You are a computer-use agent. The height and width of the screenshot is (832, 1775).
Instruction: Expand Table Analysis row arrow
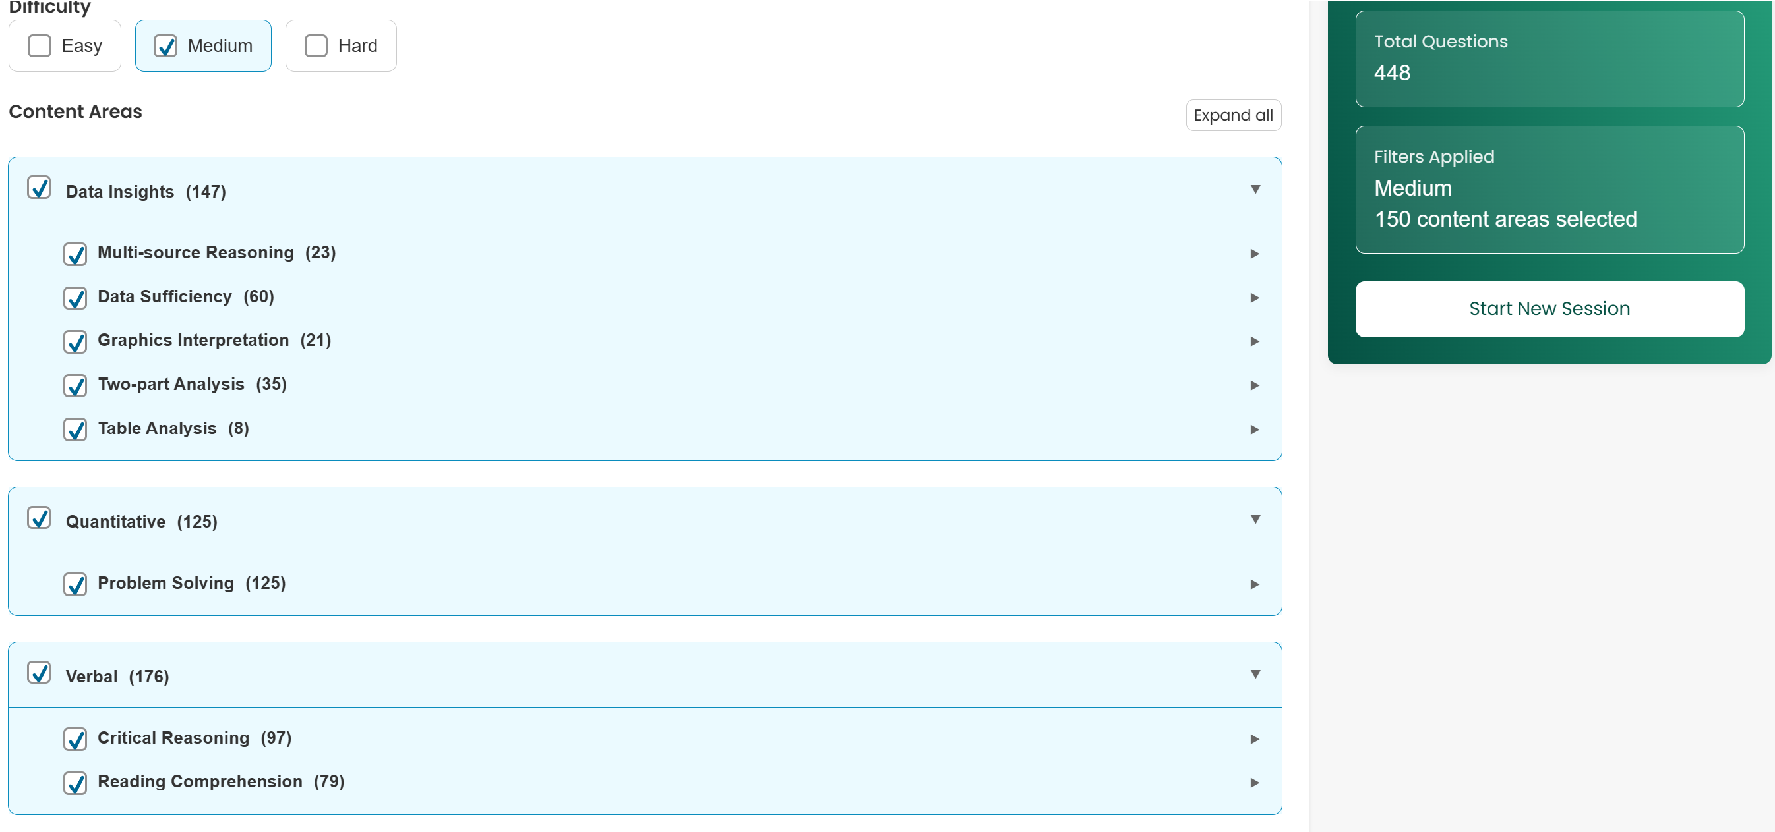coord(1255,430)
